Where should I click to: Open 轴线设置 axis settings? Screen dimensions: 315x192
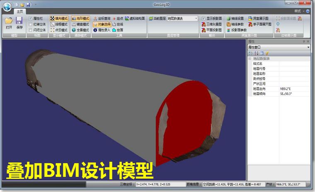click(235, 19)
